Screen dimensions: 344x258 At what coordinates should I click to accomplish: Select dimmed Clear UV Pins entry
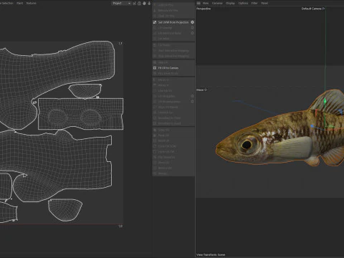pyautogui.click(x=166, y=16)
